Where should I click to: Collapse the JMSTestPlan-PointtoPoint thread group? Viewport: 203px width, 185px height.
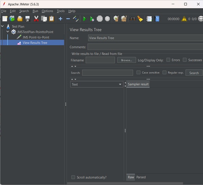[8, 32]
